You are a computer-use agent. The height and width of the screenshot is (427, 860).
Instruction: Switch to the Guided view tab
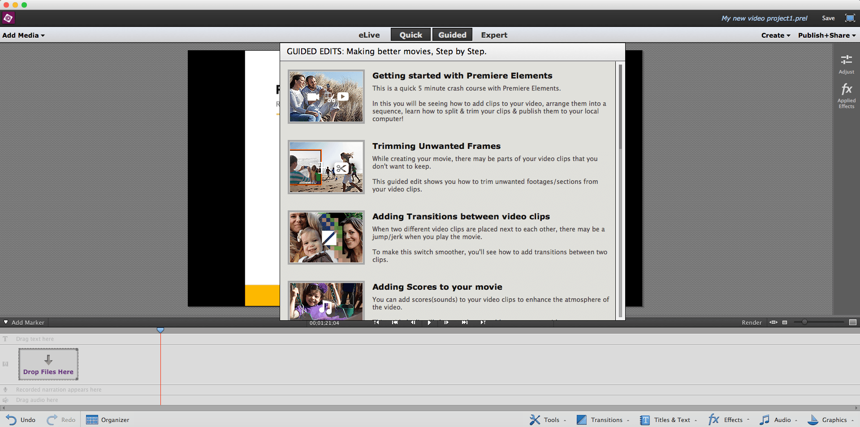(x=452, y=35)
